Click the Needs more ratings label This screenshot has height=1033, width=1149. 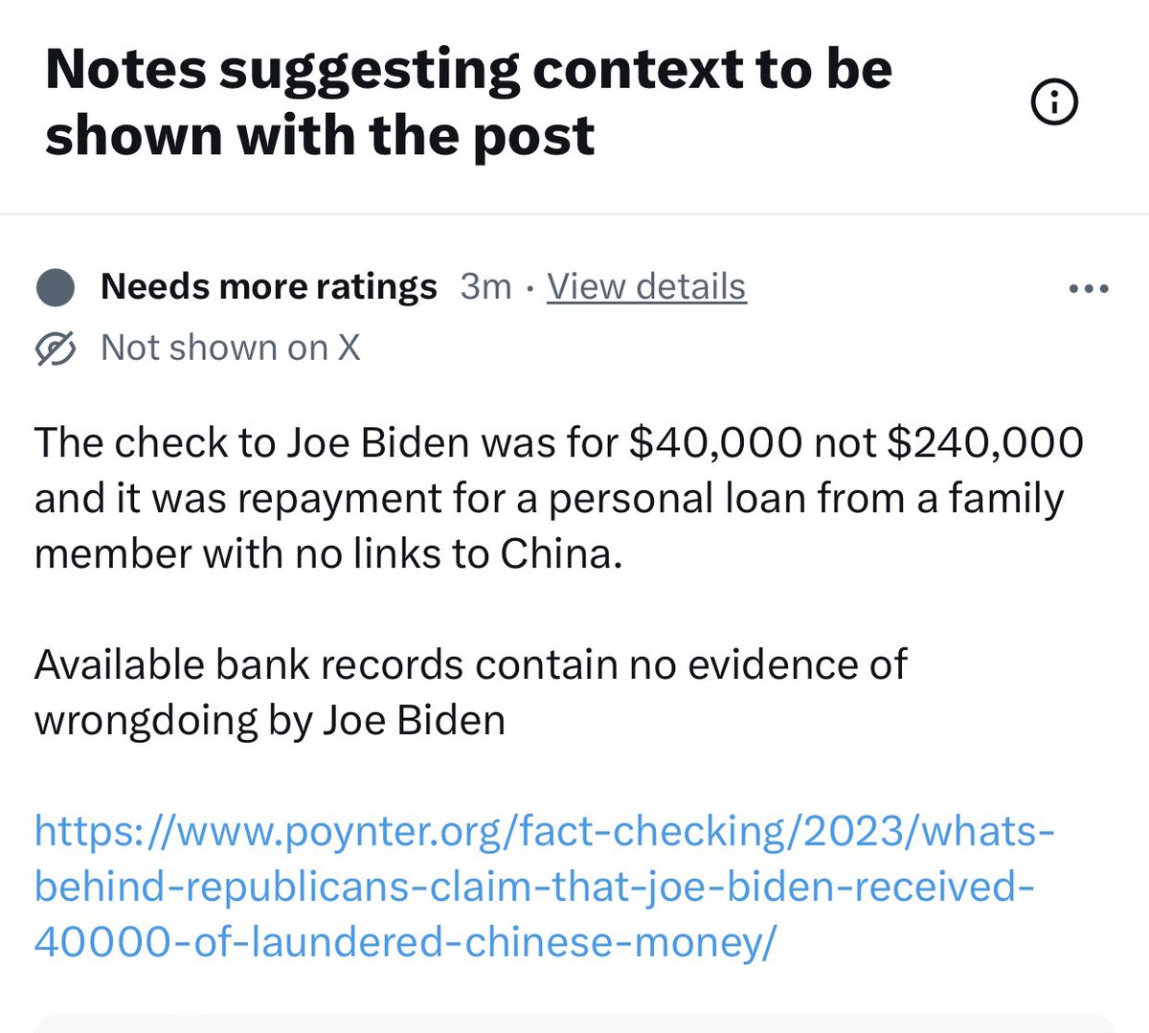click(268, 286)
